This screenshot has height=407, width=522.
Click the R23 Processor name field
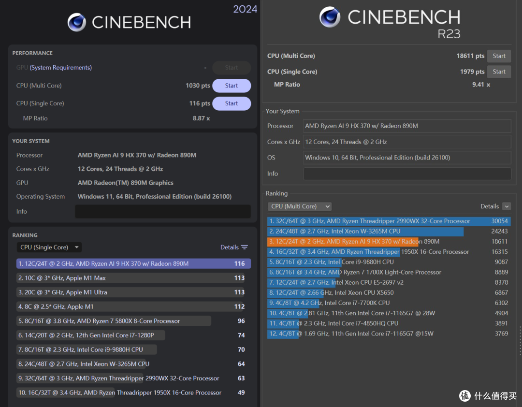click(407, 126)
